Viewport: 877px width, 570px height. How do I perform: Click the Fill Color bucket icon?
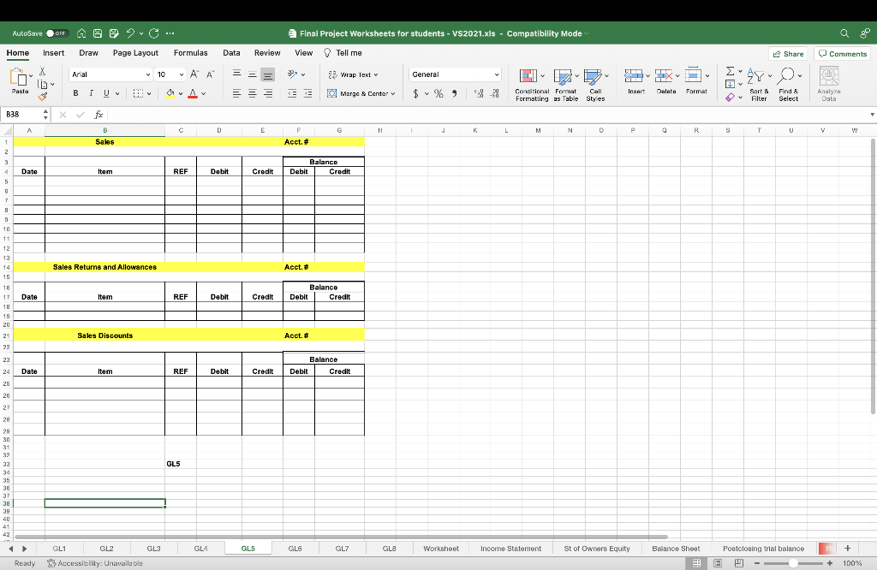[x=170, y=93]
